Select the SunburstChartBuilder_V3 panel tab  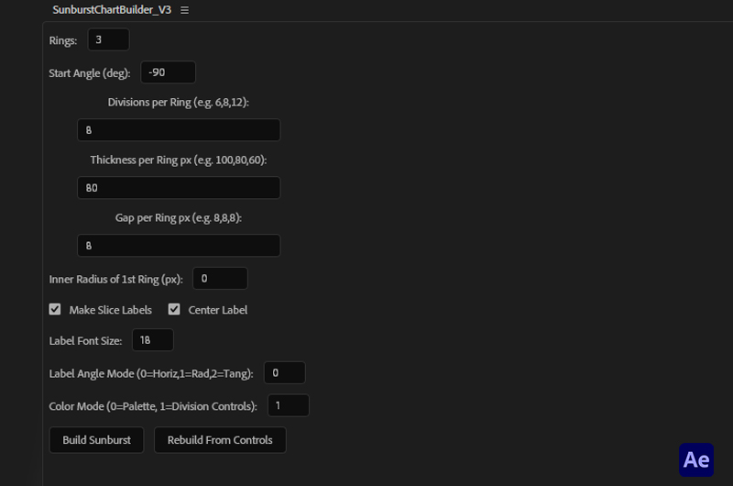pyautogui.click(x=112, y=10)
